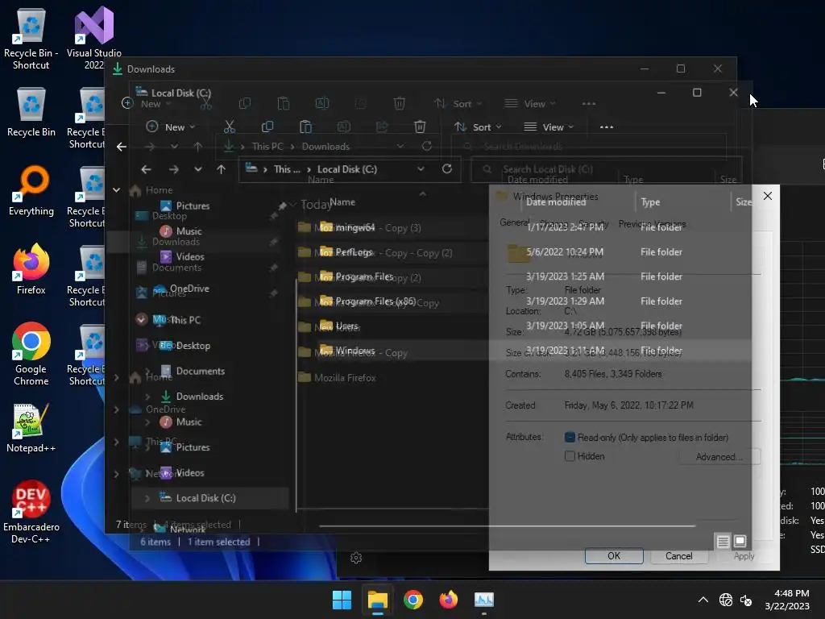Select the Notepad++ desktop icon

click(31, 428)
